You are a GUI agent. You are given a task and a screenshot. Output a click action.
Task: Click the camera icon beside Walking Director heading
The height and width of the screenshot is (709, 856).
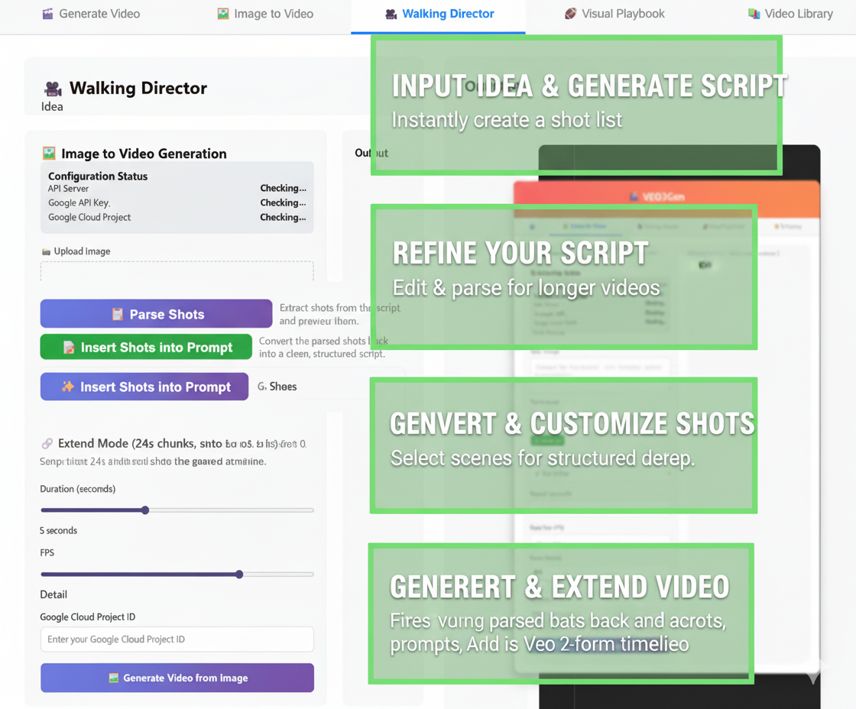pos(53,89)
